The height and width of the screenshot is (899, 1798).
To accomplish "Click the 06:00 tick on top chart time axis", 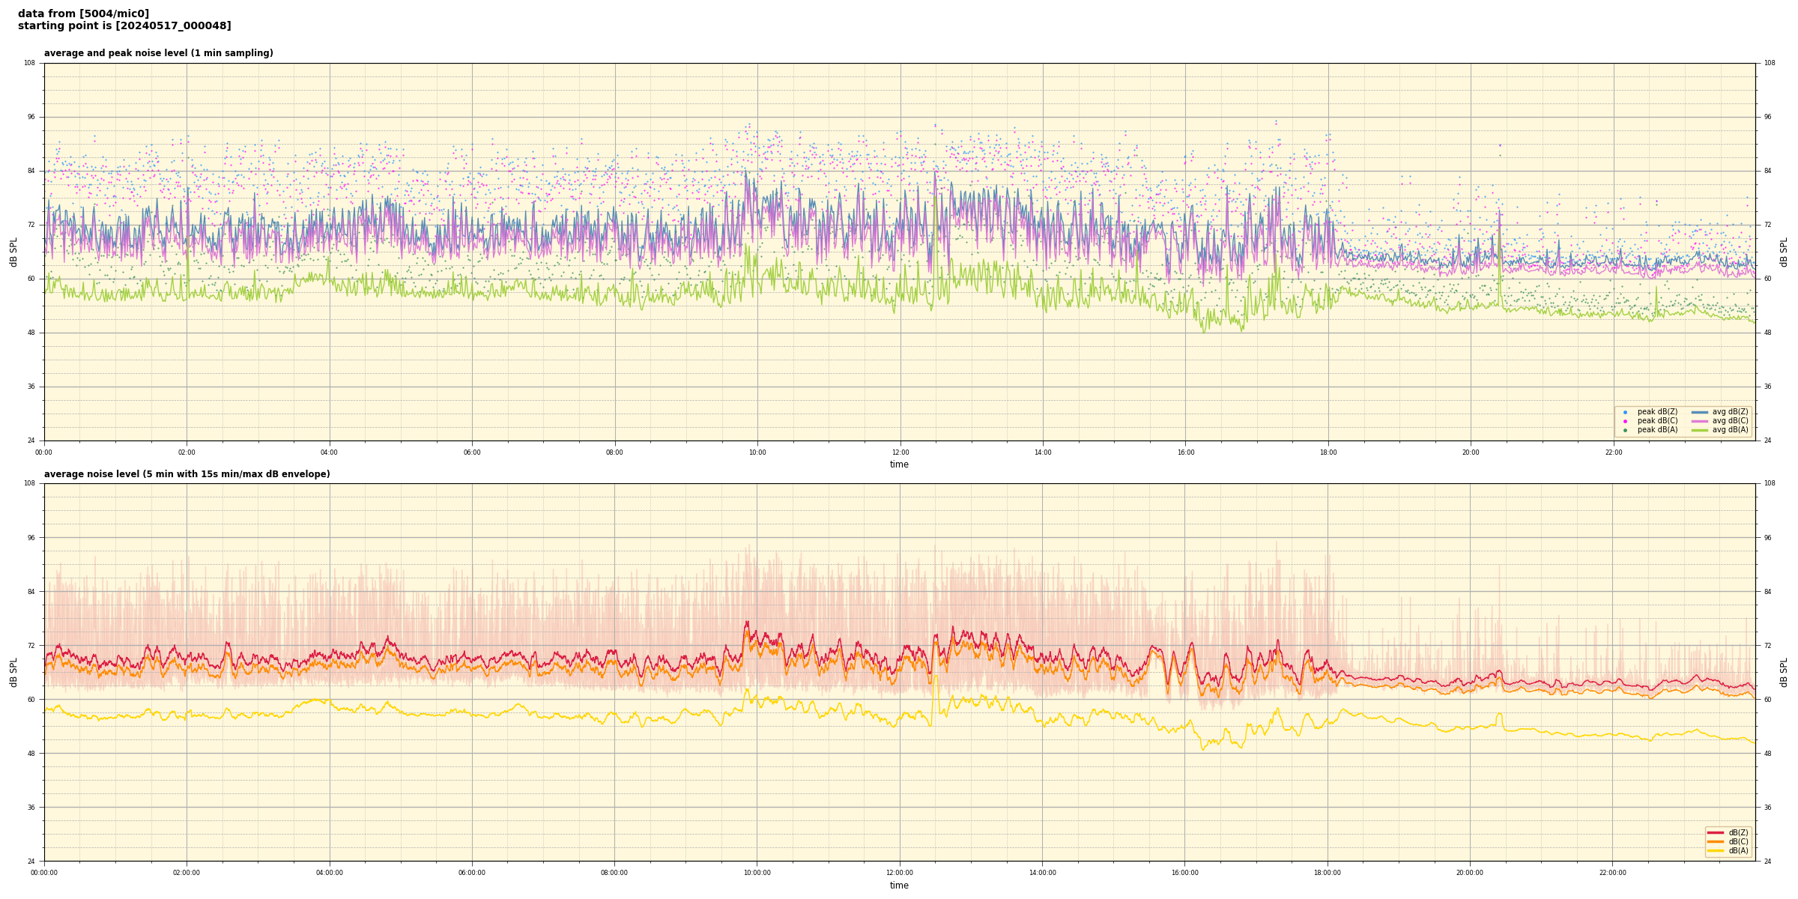I will [472, 452].
